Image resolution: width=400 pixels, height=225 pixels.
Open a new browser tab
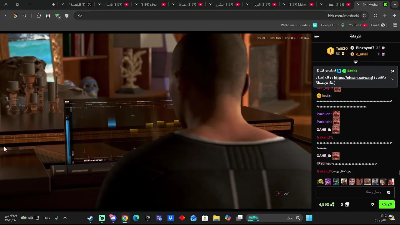click(x=53, y=4)
